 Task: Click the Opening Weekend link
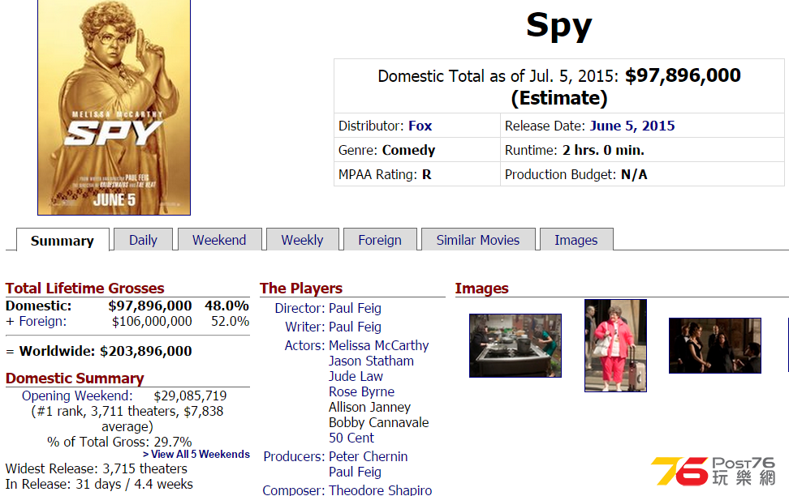(77, 396)
